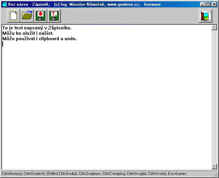Save file with red arrow floppy icon
Screen dimensions: 219x178
(x=41, y=16)
